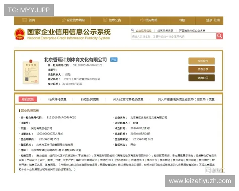Click the pencil icon beside 企业信息填报
Viewport: 239px width, 191px height.
point(64,20)
